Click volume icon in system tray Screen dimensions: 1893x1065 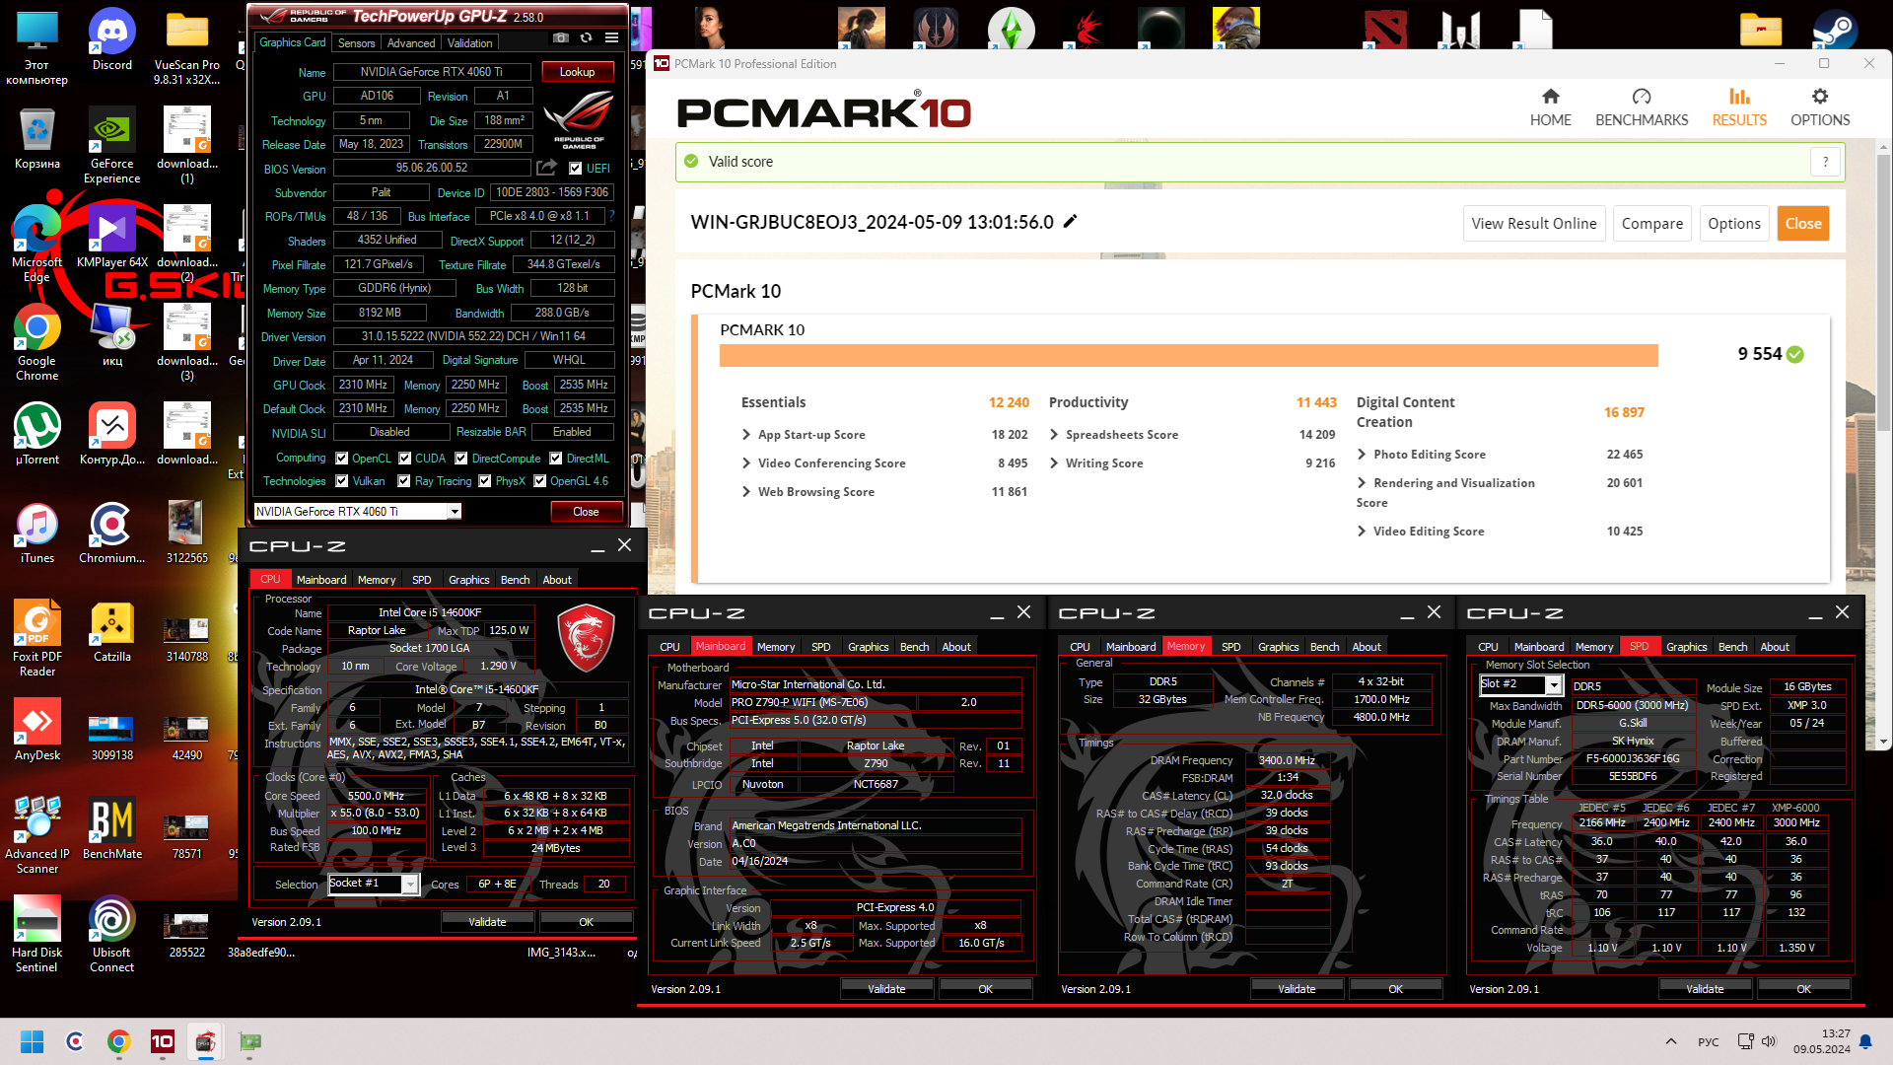coord(1769,1041)
